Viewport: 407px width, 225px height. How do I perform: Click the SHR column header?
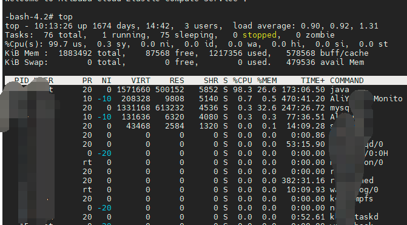point(210,81)
